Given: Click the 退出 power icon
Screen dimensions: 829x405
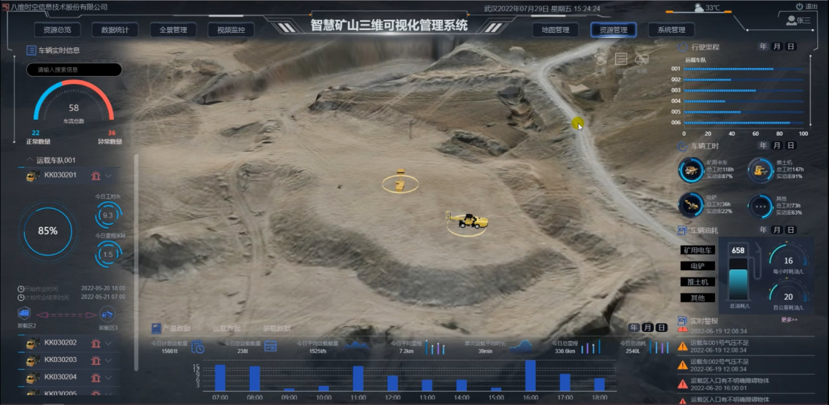Looking at the screenshot, I should [800, 7].
